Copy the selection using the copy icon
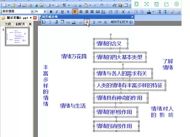This screenshot has width=190, height=137. [x=74, y=5]
